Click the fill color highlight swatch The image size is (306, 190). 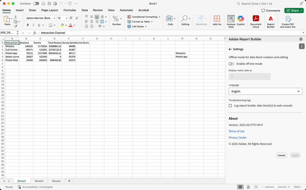click(x=62, y=25)
